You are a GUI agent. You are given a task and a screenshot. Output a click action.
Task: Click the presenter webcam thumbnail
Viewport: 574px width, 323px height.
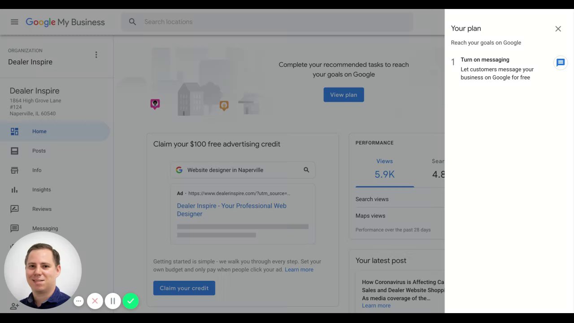(x=43, y=270)
